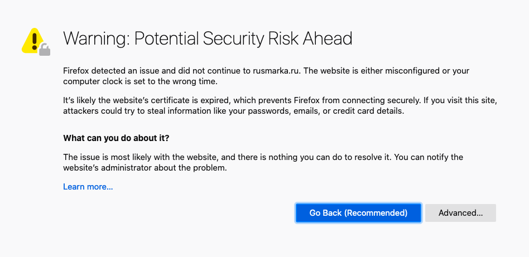Open the Advanced… options

tap(460, 213)
